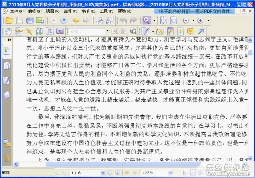255x178 pixels.
Task: Select the Arrow drawing tool
Action: pyautogui.click(x=201, y=31)
